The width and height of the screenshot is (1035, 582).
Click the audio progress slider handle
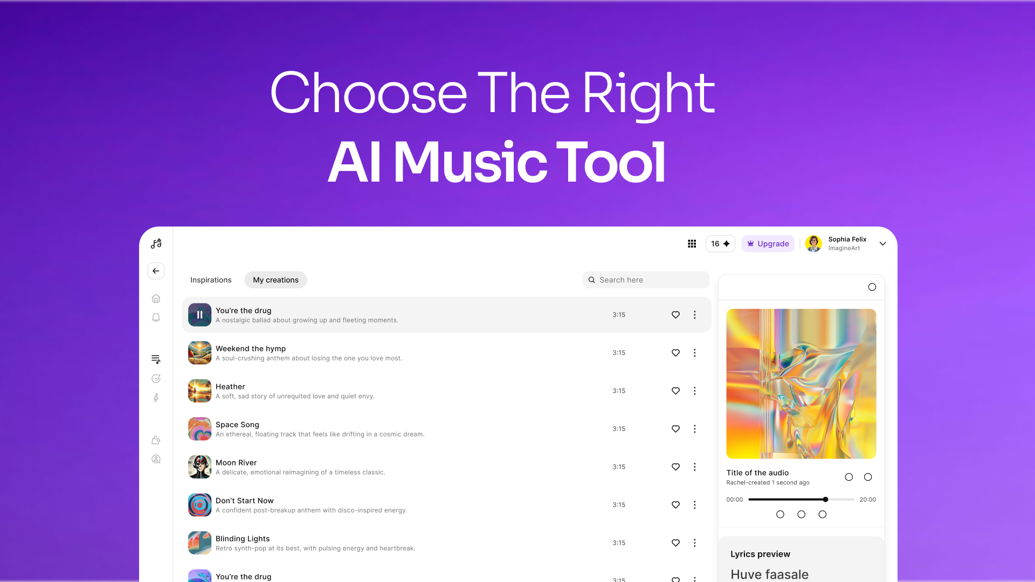[x=825, y=500]
